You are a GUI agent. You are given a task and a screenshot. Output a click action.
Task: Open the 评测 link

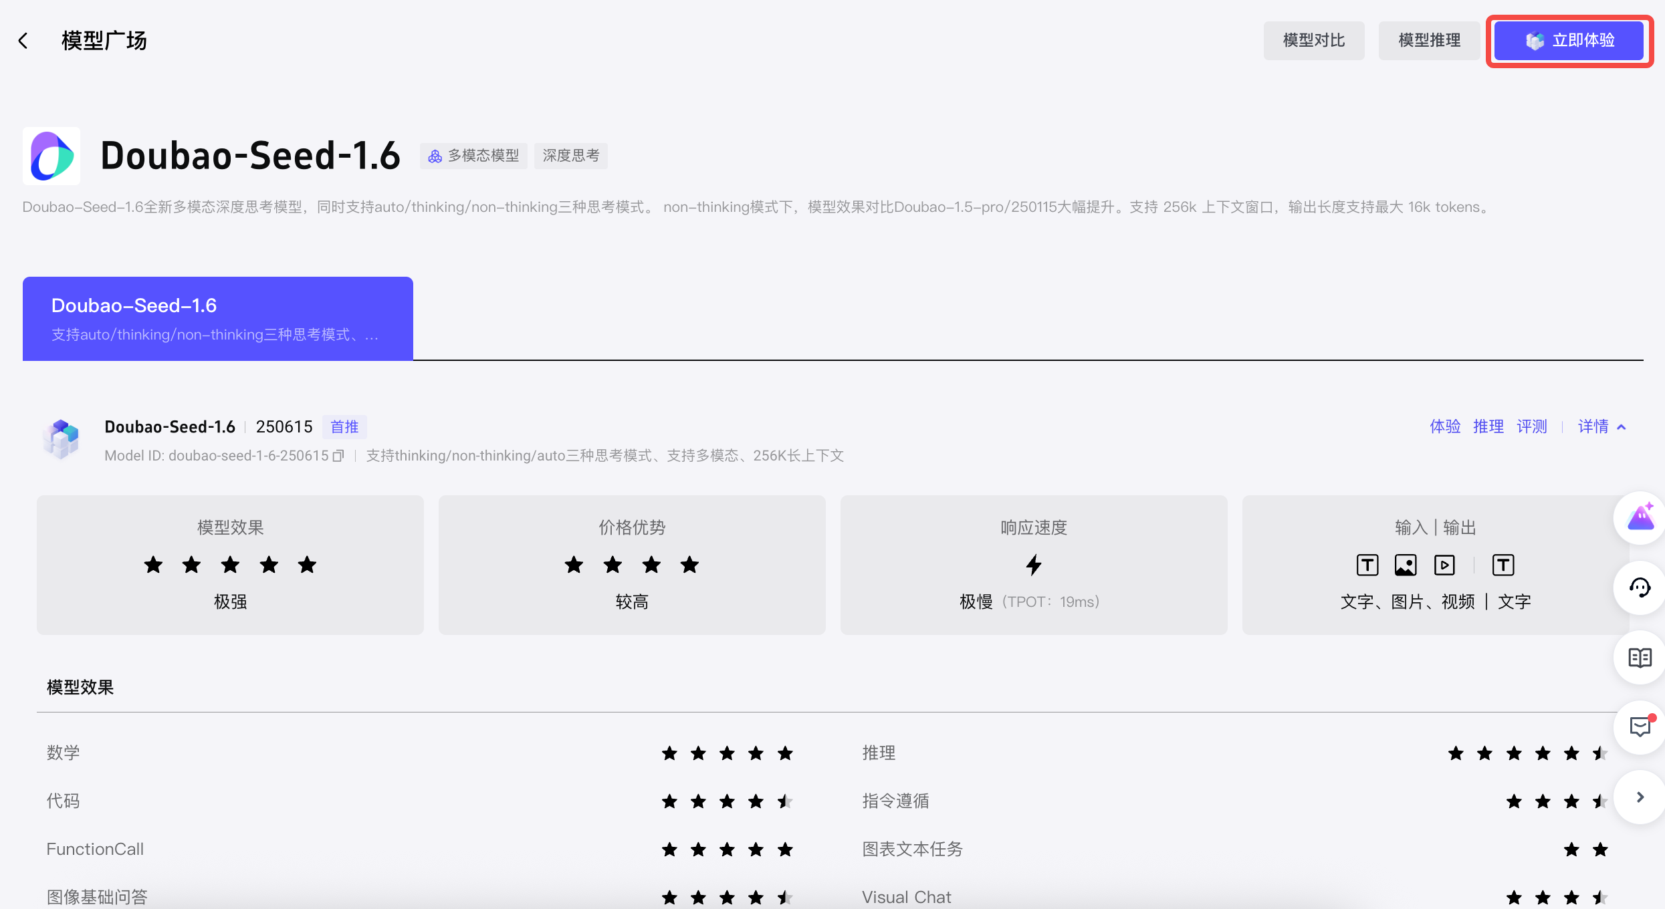tap(1532, 426)
